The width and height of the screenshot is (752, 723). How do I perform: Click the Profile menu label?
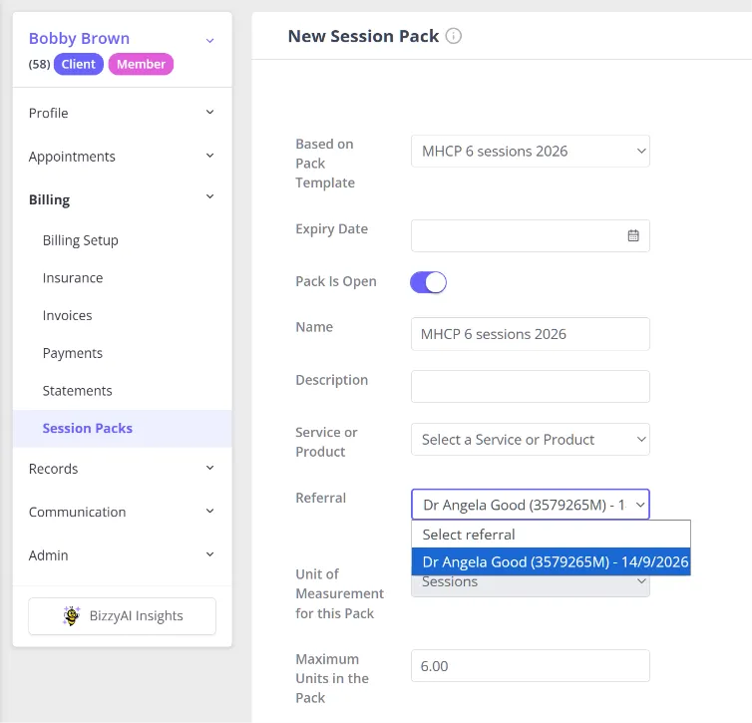pyautogui.click(x=49, y=113)
